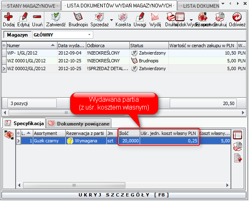Click the Ukryj szczegóły [F8] button
249x201 pixels.
click(124, 195)
